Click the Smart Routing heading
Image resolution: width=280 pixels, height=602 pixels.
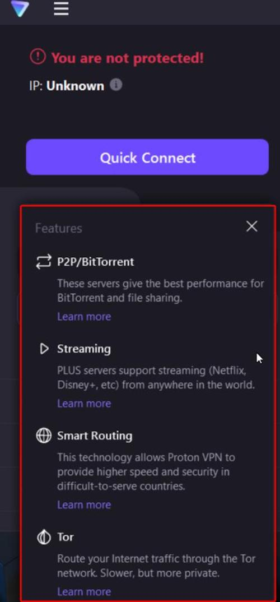point(95,436)
